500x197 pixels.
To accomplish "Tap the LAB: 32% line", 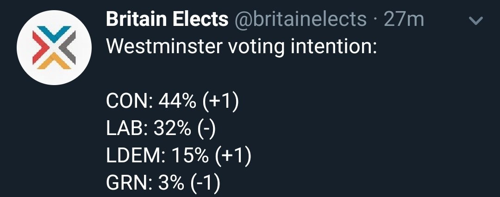I will point(161,130).
